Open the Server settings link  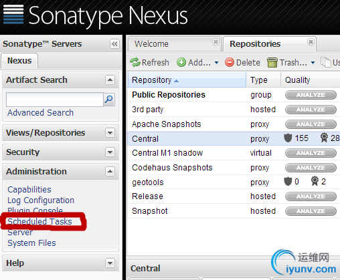click(20, 233)
